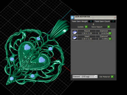127x95 pixels.
Task: Click the '0.09tw' weight cell
Action: point(105,39)
